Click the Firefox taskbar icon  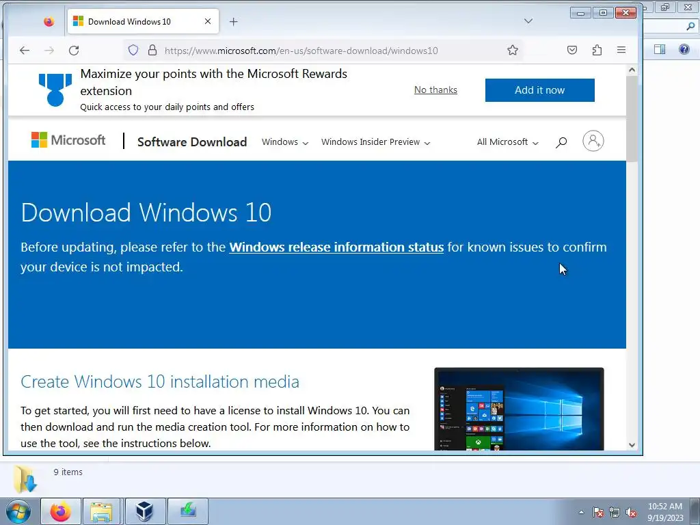click(x=61, y=511)
